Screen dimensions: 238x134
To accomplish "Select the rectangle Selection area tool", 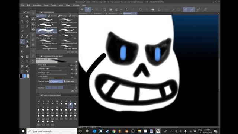I will [x=22, y=26].
